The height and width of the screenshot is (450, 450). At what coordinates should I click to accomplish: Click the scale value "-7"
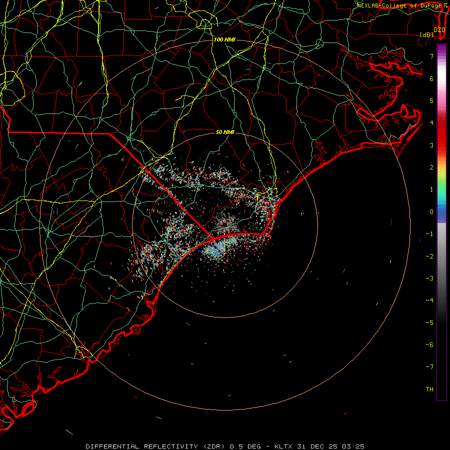(x=429, y=367)
